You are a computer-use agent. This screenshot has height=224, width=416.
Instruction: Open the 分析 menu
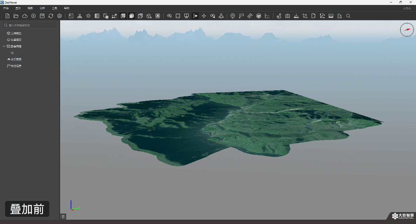click(42, 8)
